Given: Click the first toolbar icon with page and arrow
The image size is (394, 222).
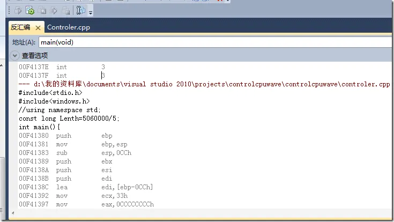Looking at the screenshot, I should point(18,11).
